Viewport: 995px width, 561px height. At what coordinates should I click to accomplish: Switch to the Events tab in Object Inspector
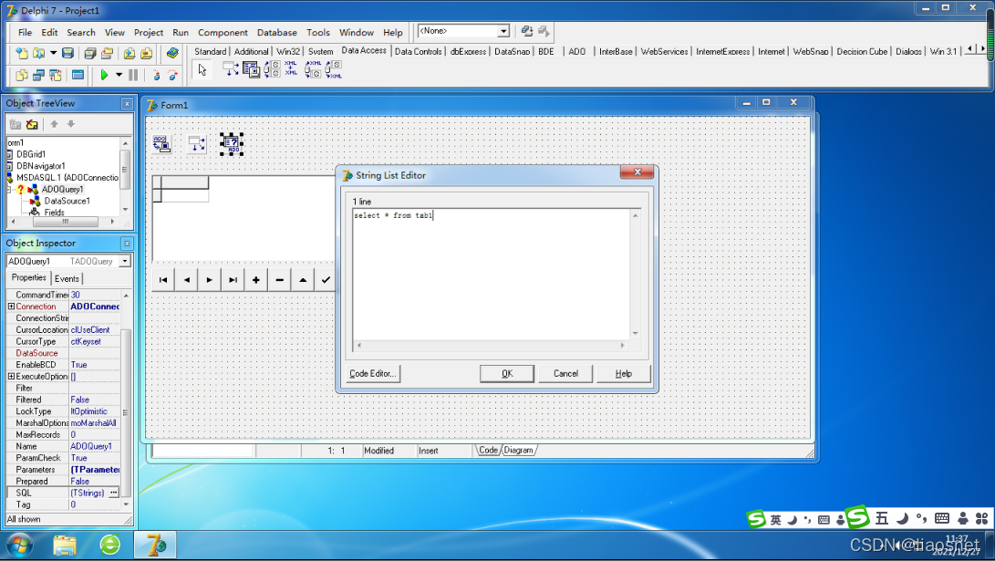click(x=67, y=278)
